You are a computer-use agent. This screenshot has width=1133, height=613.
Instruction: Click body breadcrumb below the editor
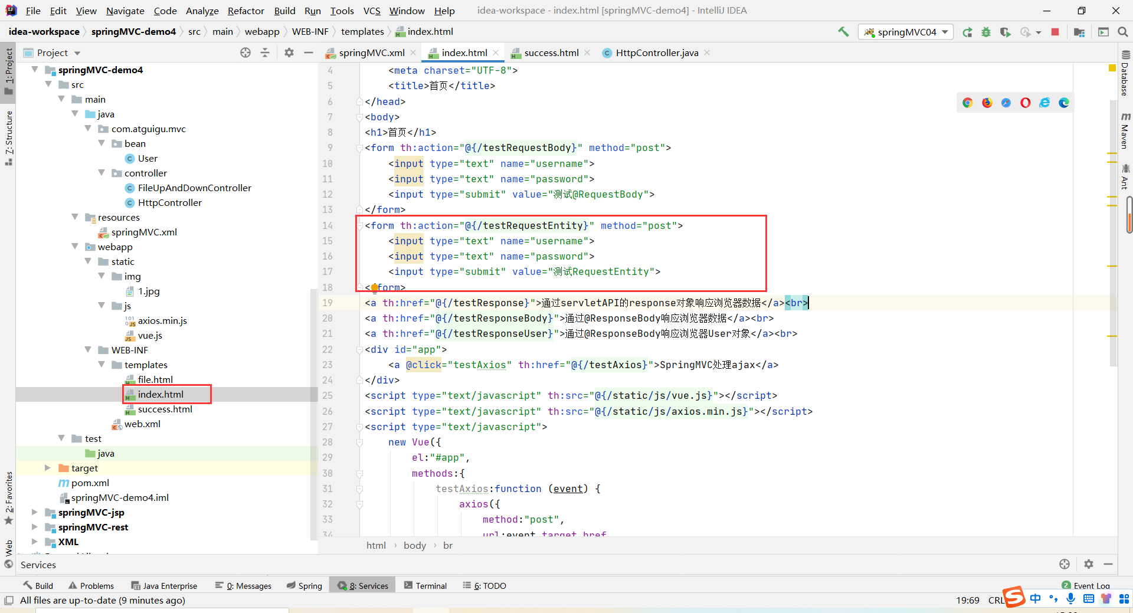click(414, 545)
